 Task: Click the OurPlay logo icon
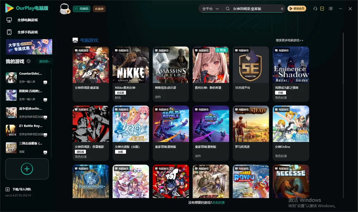click(x=9, y=8)
